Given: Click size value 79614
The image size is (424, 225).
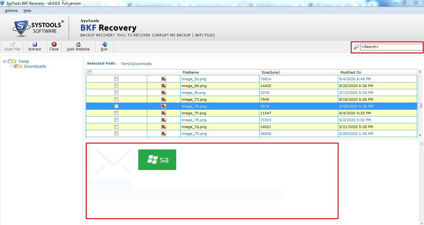Looking at the screenshot, I should [266, 79].
